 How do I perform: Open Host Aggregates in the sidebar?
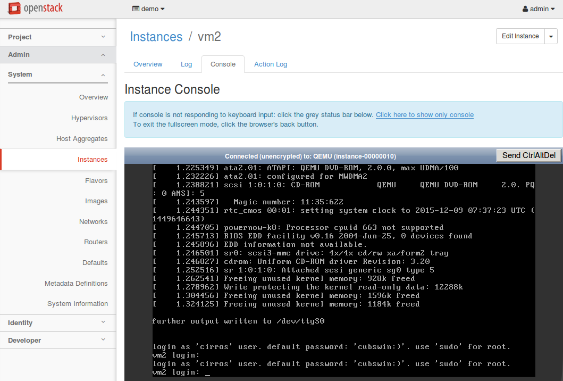pos(82,139)
